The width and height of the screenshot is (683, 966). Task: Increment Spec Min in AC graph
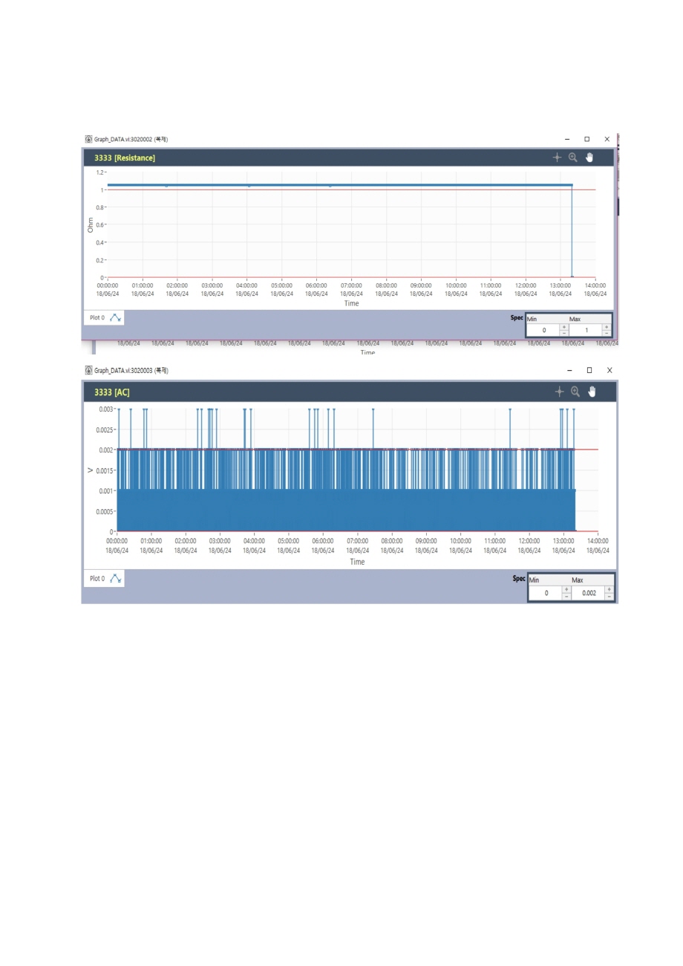point(566,589)
